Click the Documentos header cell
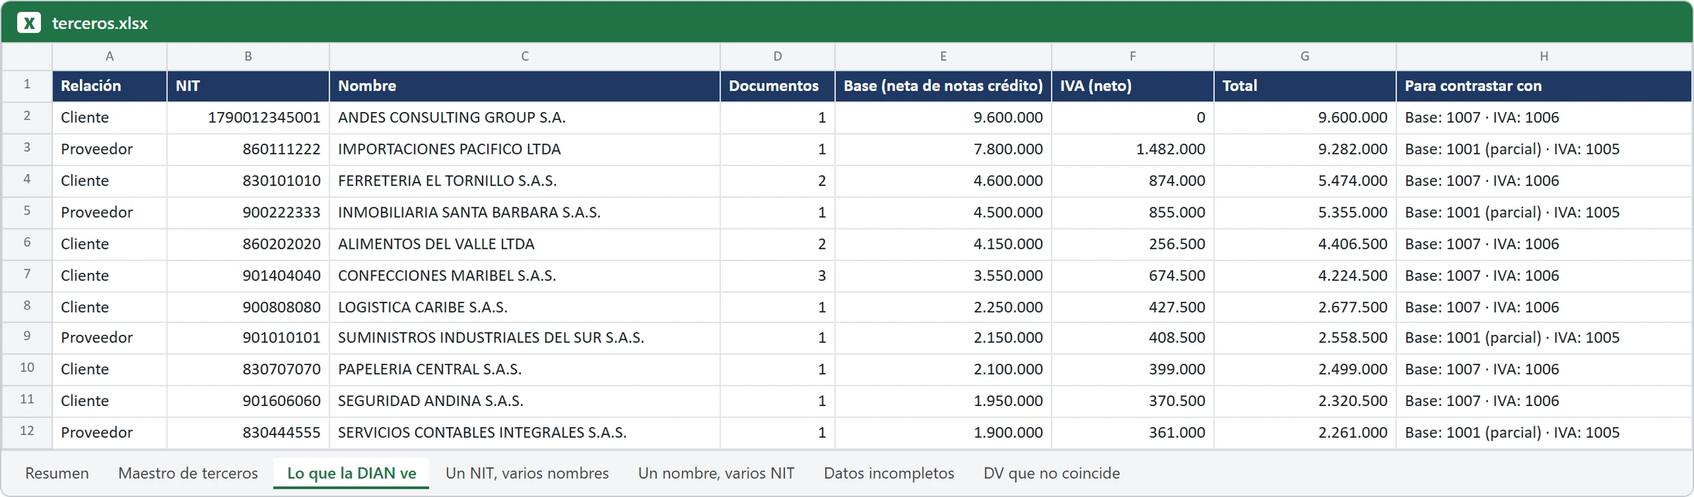1694x497 pixels. [777, 86]
